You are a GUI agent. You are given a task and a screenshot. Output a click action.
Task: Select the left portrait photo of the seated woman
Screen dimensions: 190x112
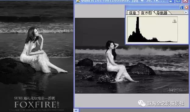(x=37, y=56)
